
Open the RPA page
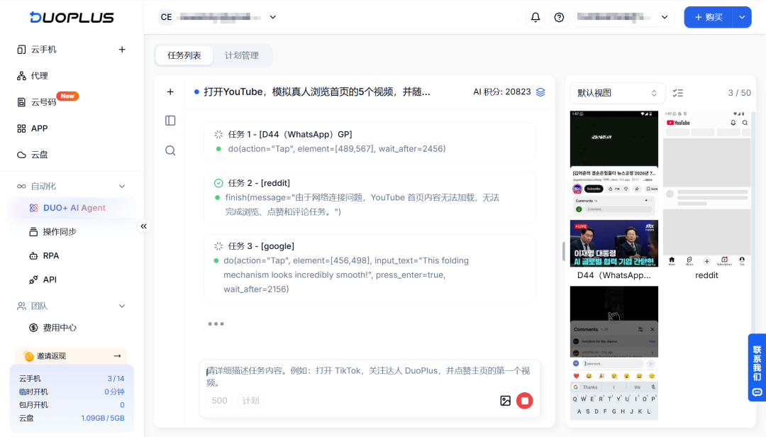[x=51, y=255]
